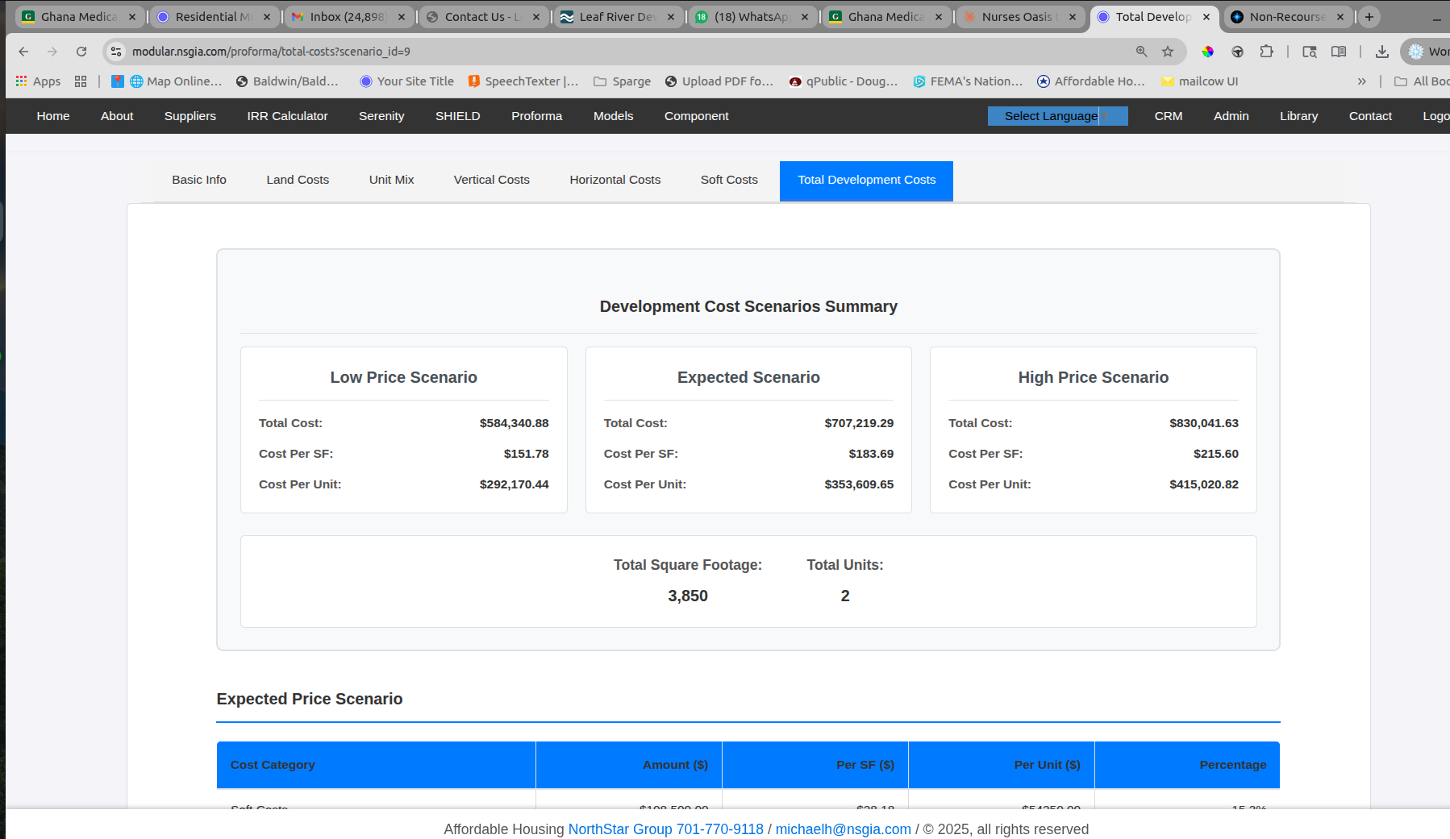Click the color wheel extension icon
Image resolution: width=1450 pixels, height=839 pixels.
pyautogui.click(x=1207, y=52)
